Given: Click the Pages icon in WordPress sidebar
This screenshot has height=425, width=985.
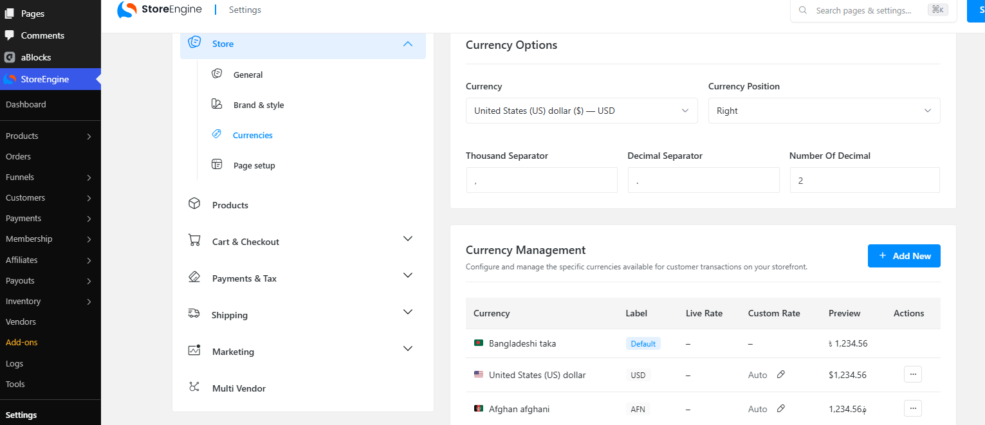Looking at the screenshot, I should point(9,14).
